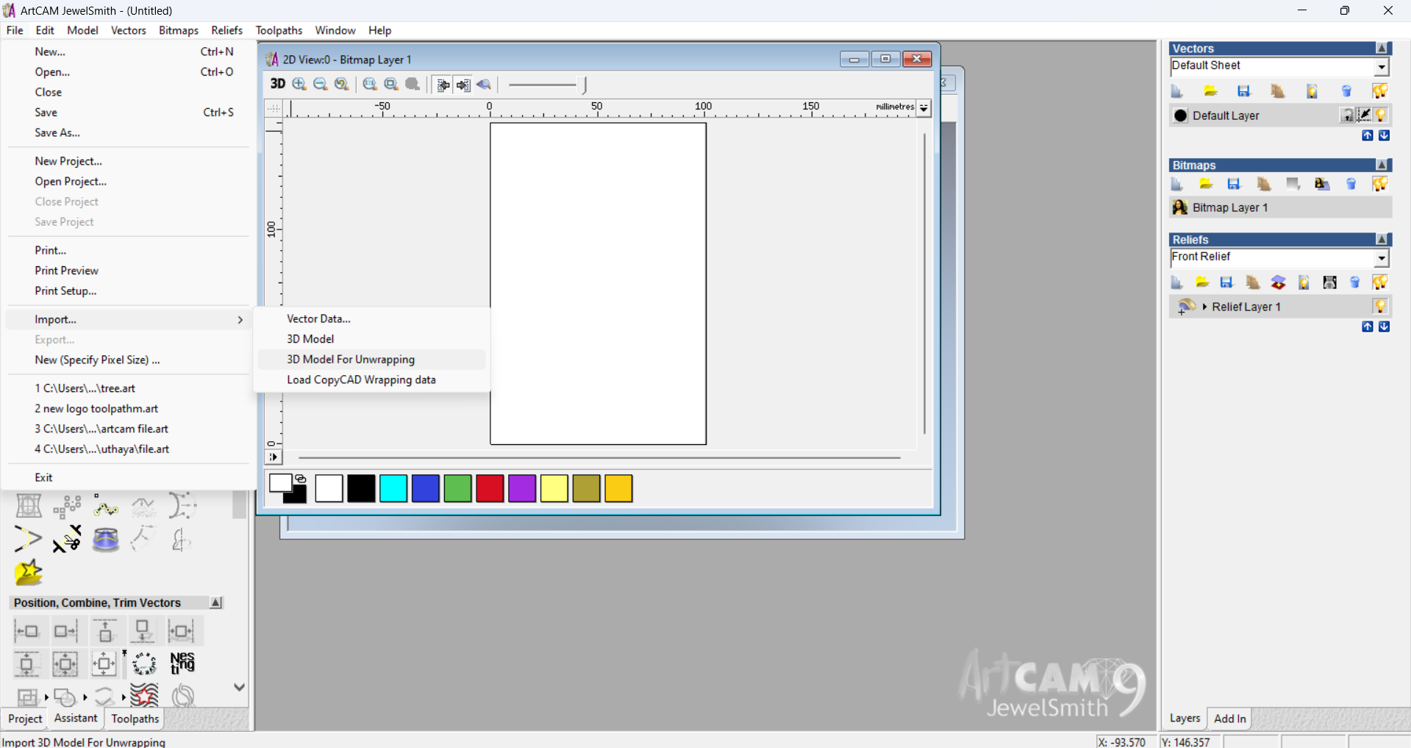Toggle Relief Layer 1 visibility bulb
The width and height of the screenshot is (1411, 748).
[1380, 307]
